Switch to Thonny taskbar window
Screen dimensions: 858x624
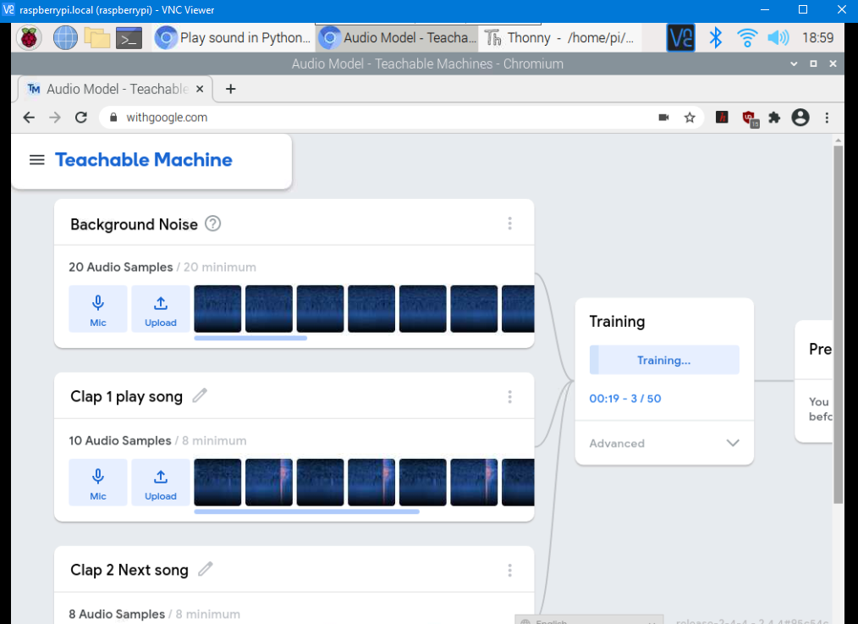pyautogui.click(x=560, y=38)
